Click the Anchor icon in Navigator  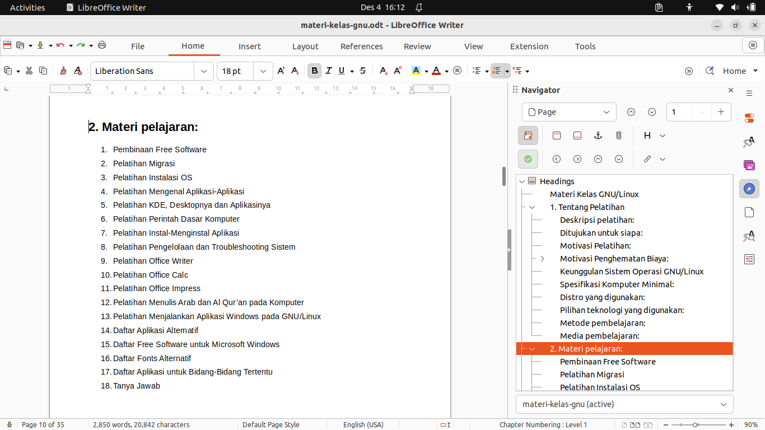click(x=598, y=135)
